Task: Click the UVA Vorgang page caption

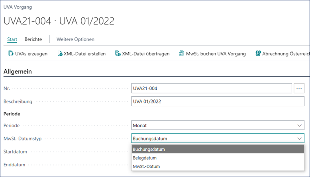Action: point(18,7)
